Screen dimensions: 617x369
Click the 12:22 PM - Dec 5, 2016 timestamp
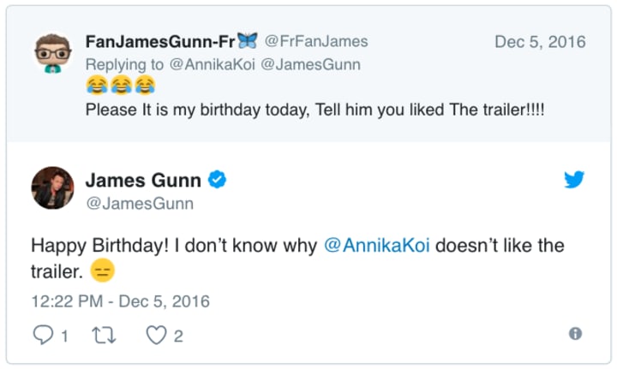pos(120,301)
